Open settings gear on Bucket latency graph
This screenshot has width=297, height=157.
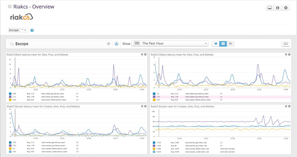pos(142,106)
